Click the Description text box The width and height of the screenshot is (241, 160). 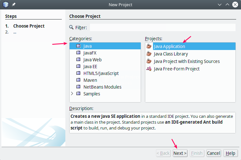click(152, 123)
